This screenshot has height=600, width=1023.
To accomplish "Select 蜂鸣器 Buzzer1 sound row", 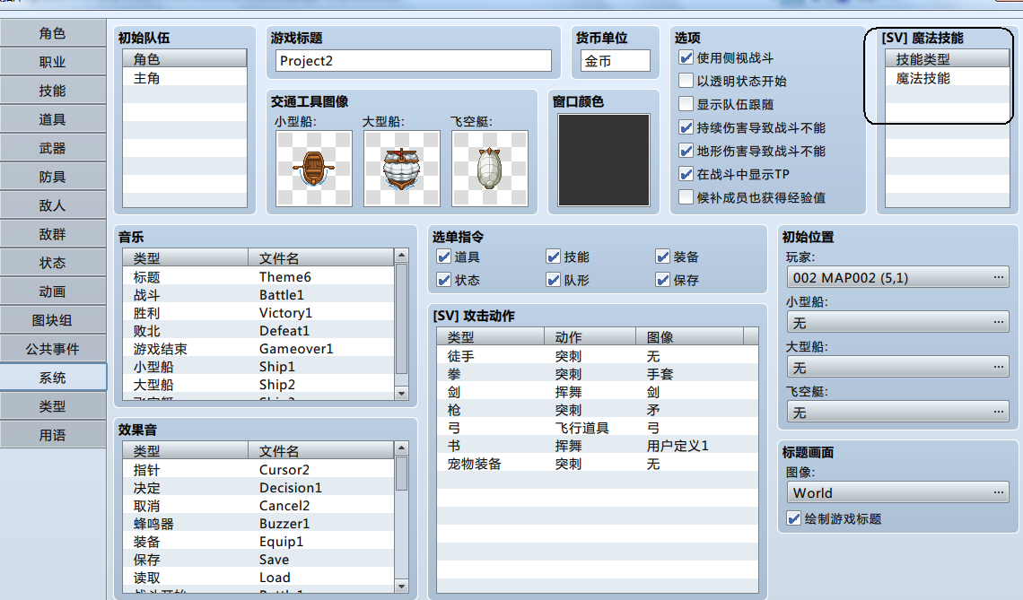I will coord(258,523).
